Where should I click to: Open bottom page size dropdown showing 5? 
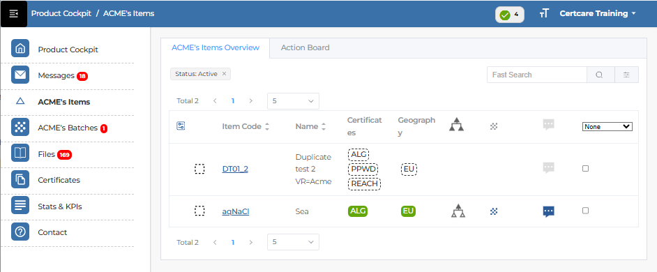(x=293, y=242)
